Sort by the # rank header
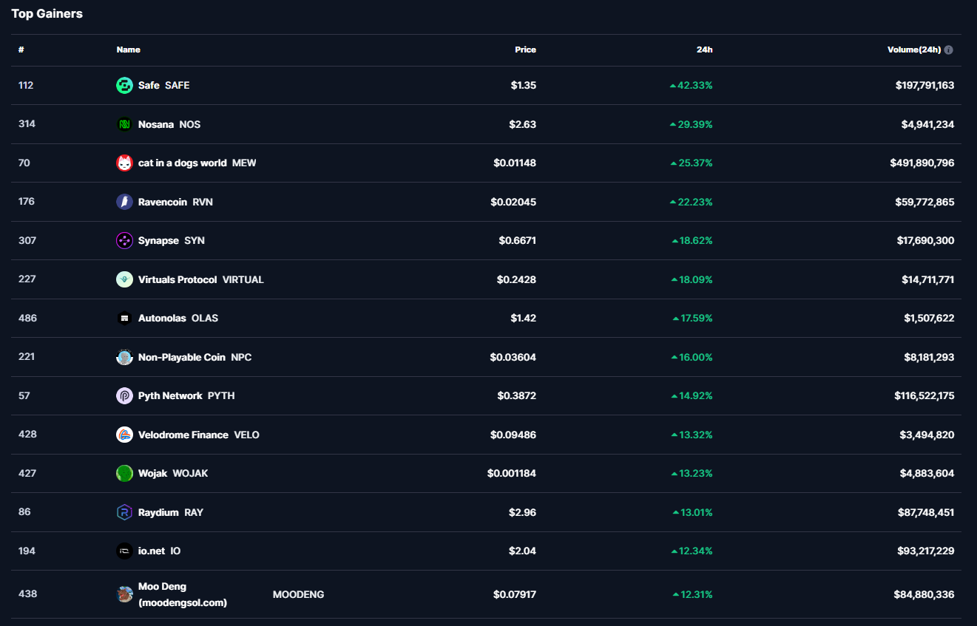Screen dimensions: 977x626 21,50
